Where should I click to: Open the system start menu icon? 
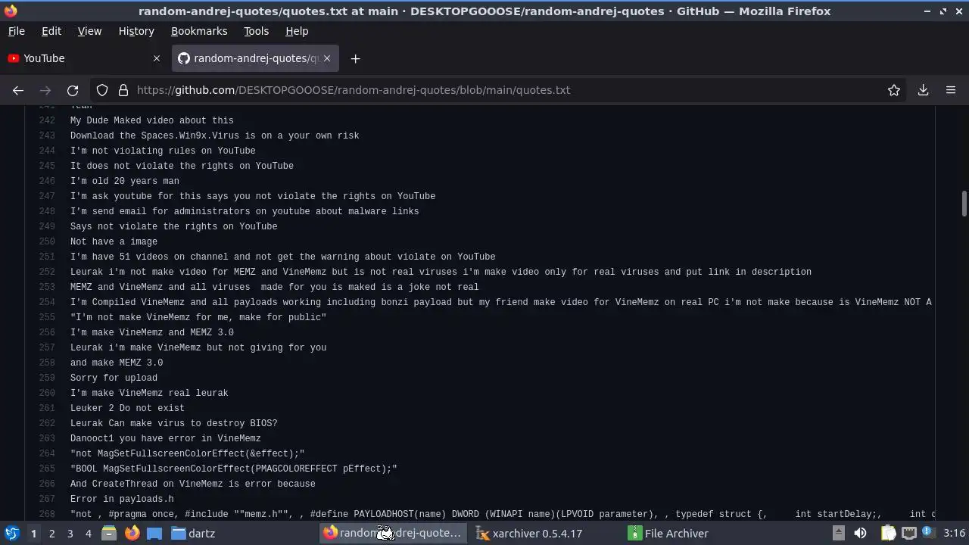(12, 534)
